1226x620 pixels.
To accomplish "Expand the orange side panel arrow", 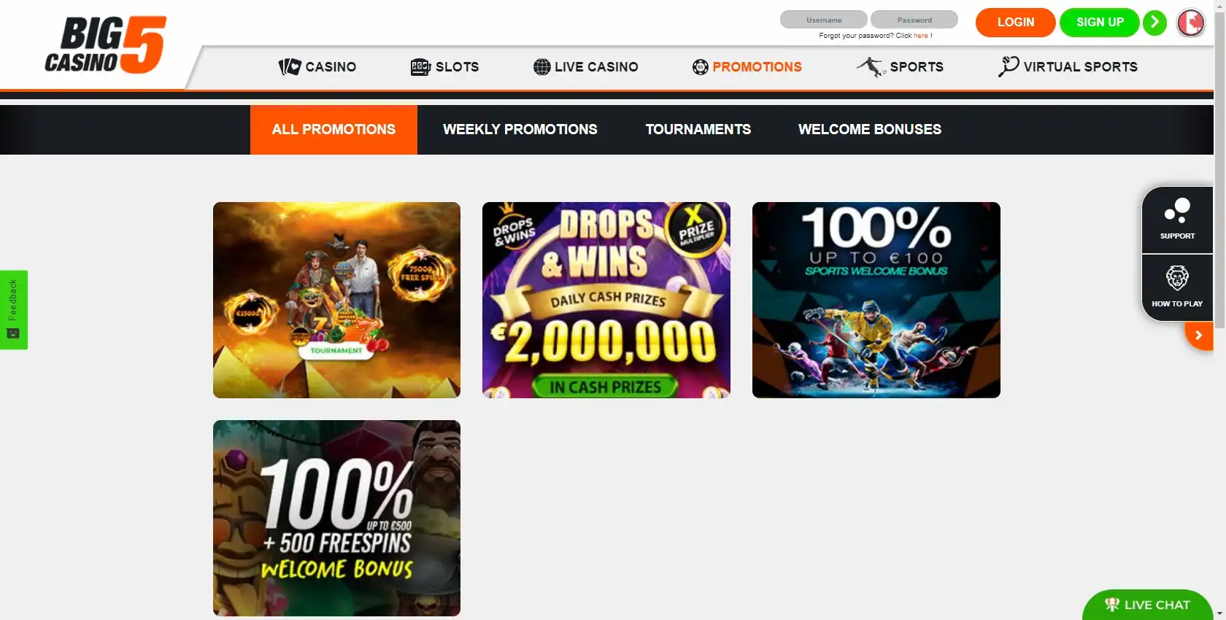I will tap(1198, 336).
